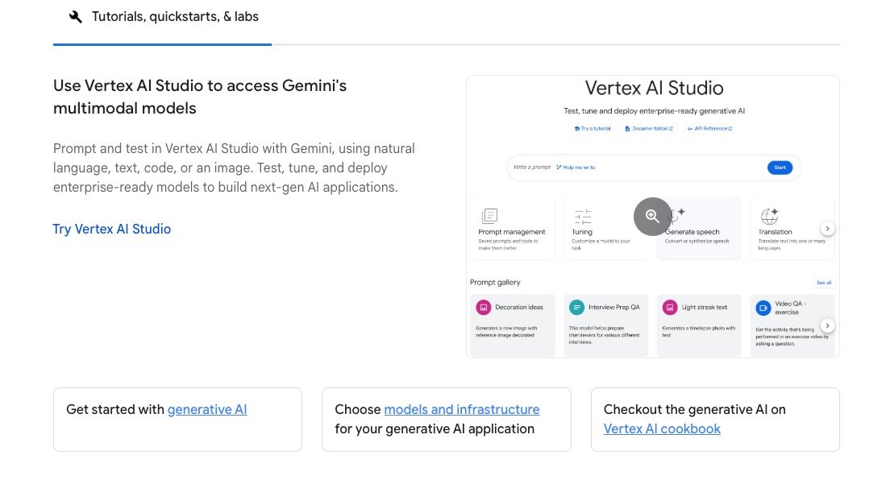Click the Video QA camera icon
This screenshot has height=480, width=890.
[x=763, y=308]
